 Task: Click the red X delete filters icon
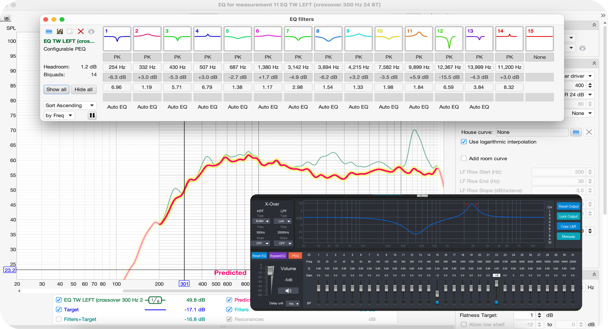click(81, 32)
